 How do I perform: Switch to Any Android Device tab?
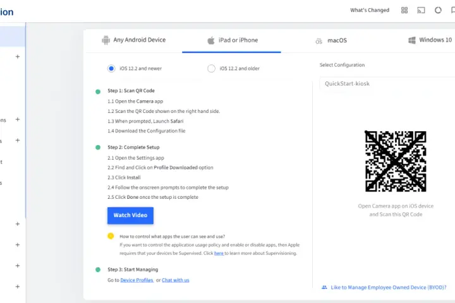click(134, 40)
